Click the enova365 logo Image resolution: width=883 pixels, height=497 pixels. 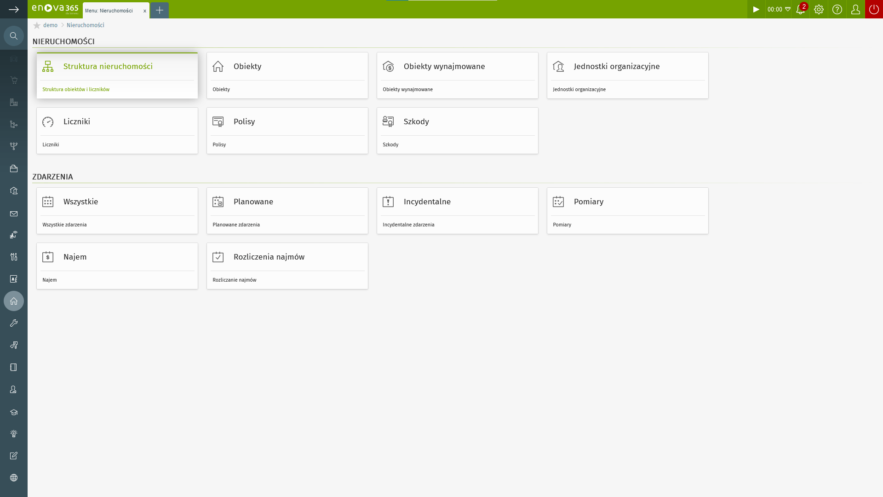[x=55, y=9]
